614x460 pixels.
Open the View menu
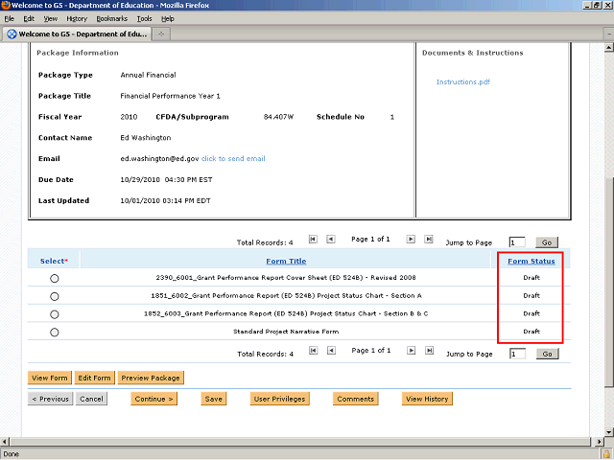[x=51, y=19]
